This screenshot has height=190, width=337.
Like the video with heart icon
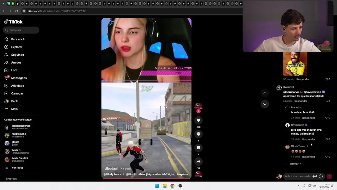[199, 120]
